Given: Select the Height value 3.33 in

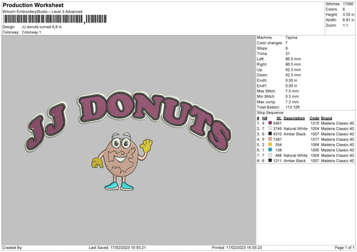Looking at the screenshot, I should click(348, 14).
